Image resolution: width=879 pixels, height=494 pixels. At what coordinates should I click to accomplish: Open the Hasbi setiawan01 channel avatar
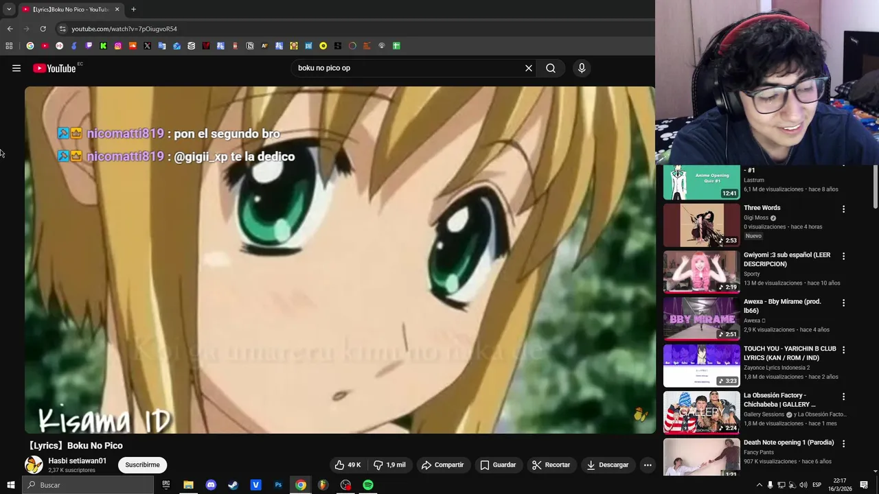pos(34,464)
